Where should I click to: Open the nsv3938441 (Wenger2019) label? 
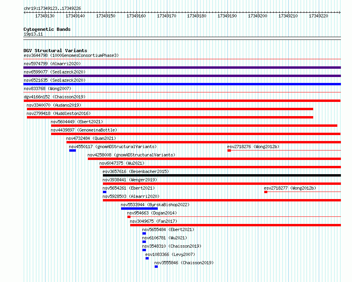pos(130,180)
